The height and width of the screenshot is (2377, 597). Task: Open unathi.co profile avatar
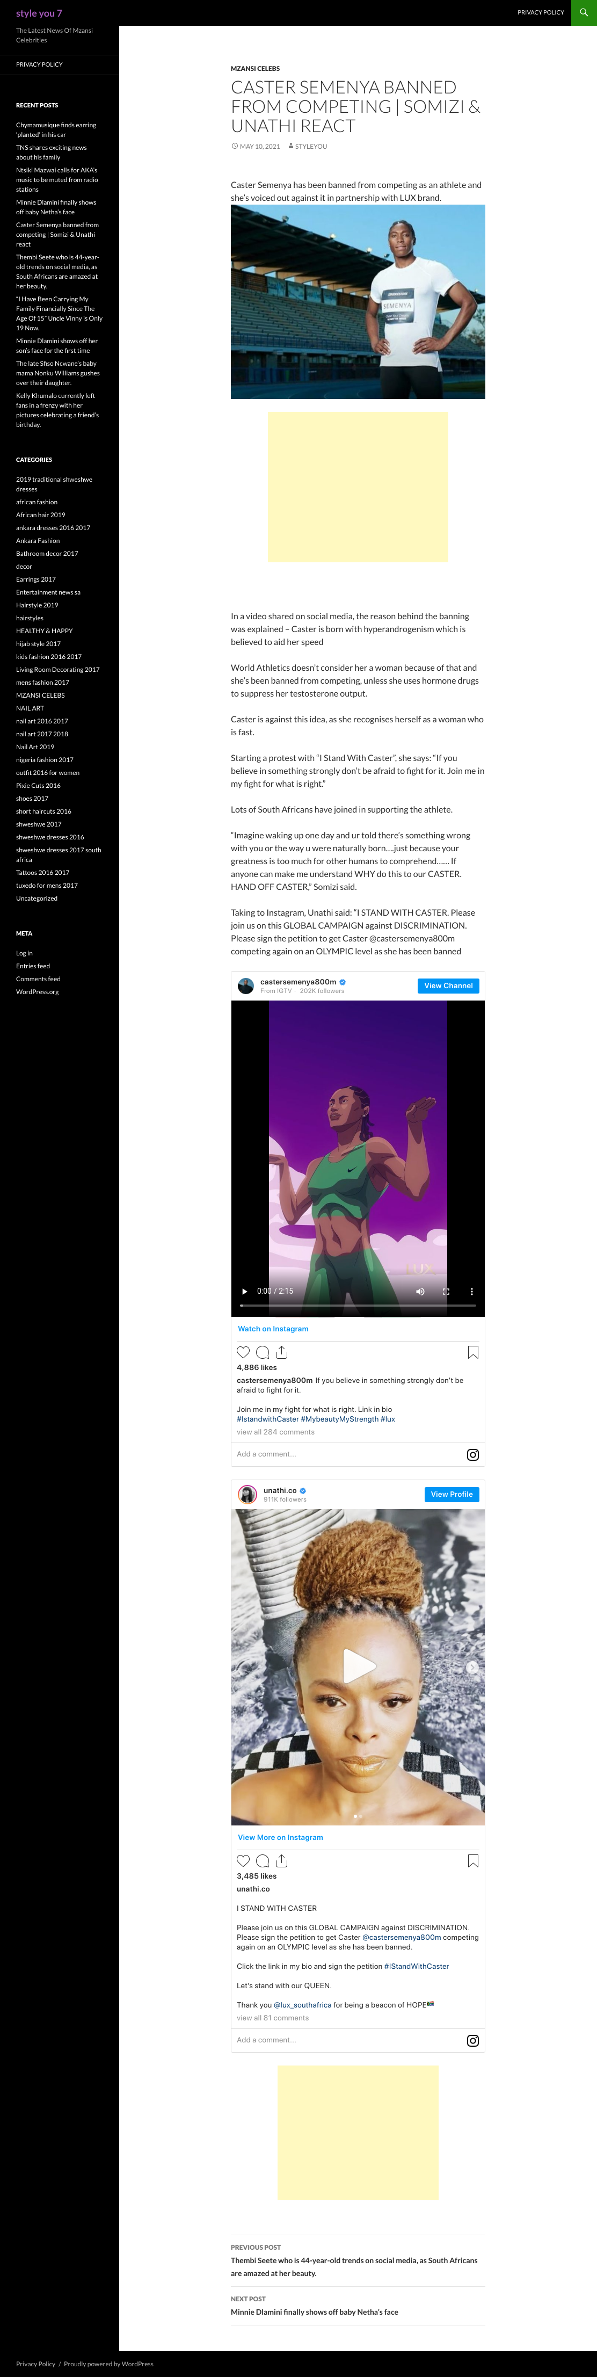(x=247, y=1494)
